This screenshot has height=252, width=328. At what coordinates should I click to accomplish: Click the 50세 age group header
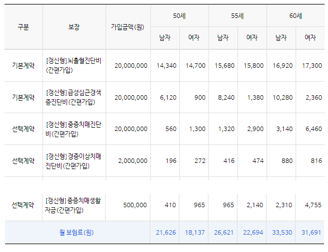[x=179, y=16]
